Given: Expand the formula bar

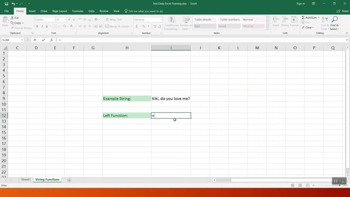Looking at the screenshot, I should [347, 40].
